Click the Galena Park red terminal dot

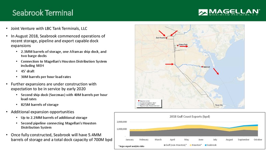[x=178, y=45]
